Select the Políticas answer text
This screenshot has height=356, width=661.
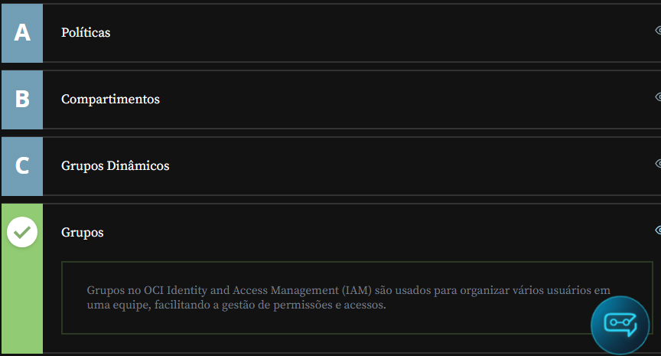point(86,33)
